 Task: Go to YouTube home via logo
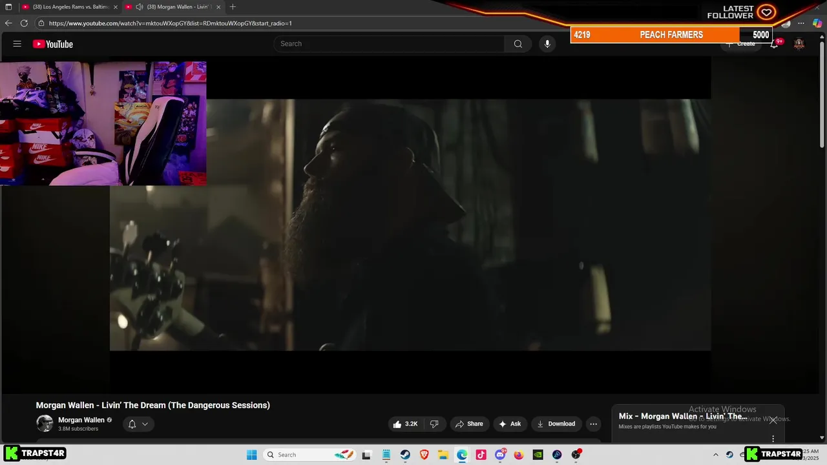point(53,44)
